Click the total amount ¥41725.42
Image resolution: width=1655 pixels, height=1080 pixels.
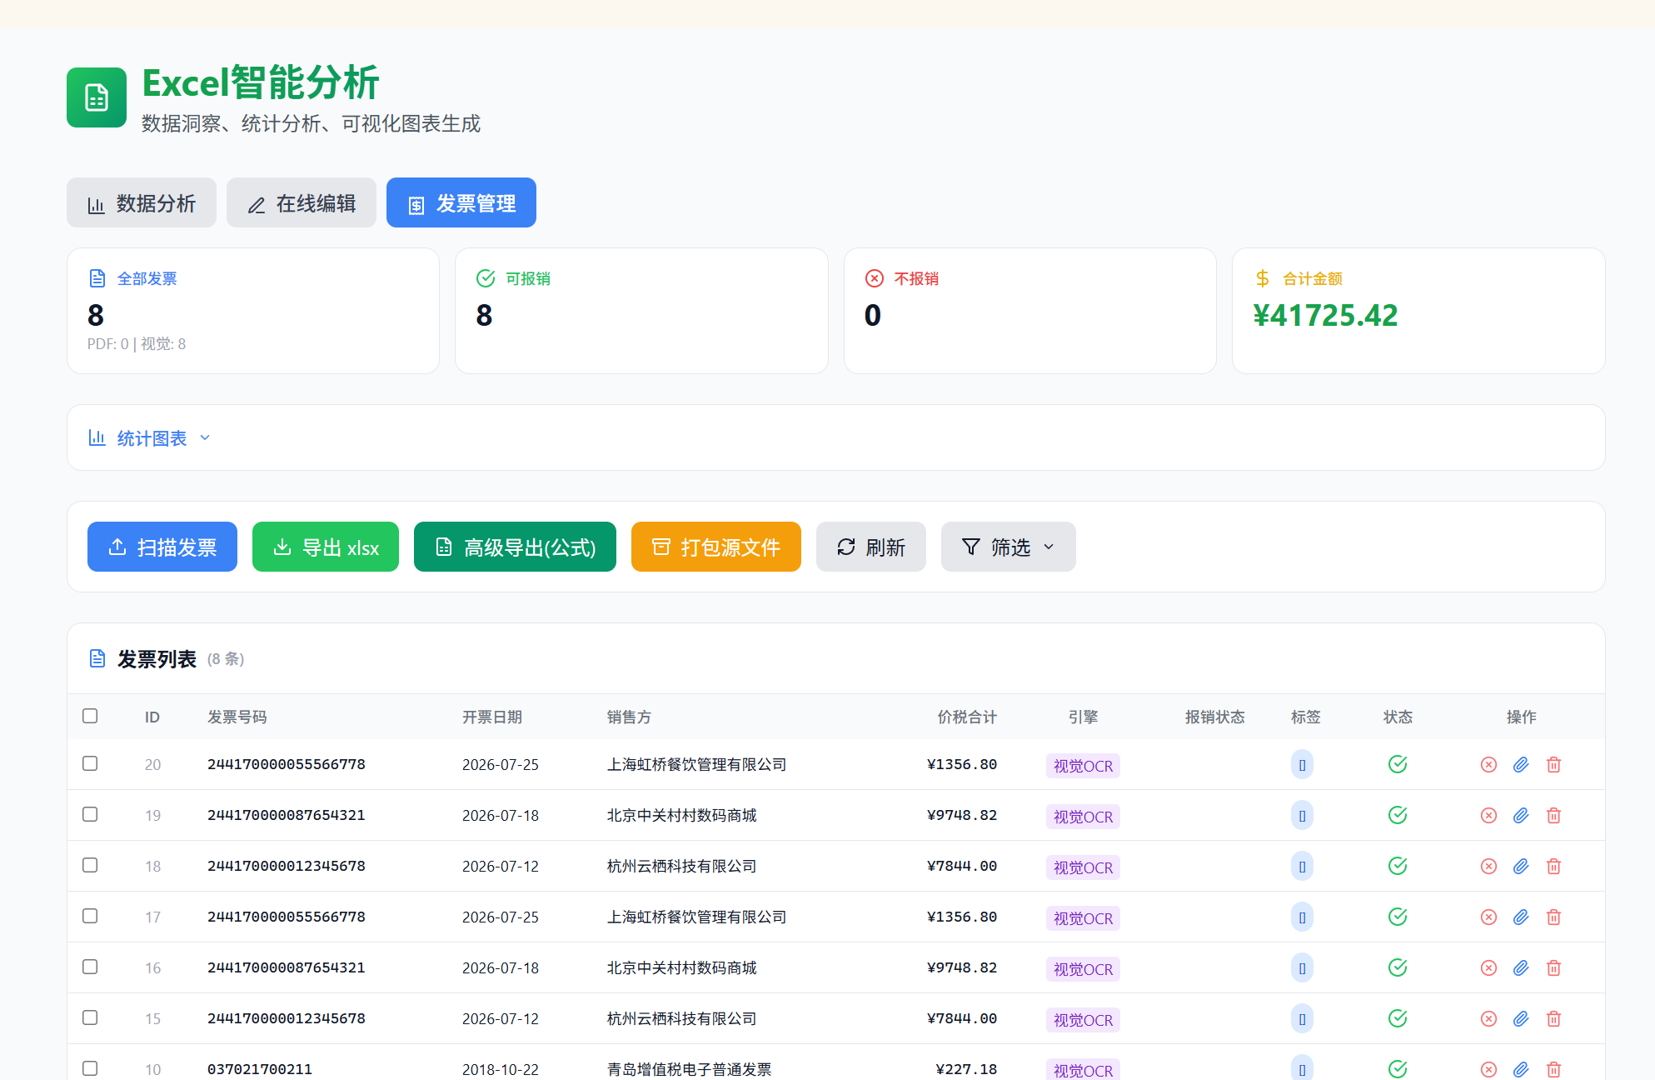pyautogui.click(x=1325, y=316)
